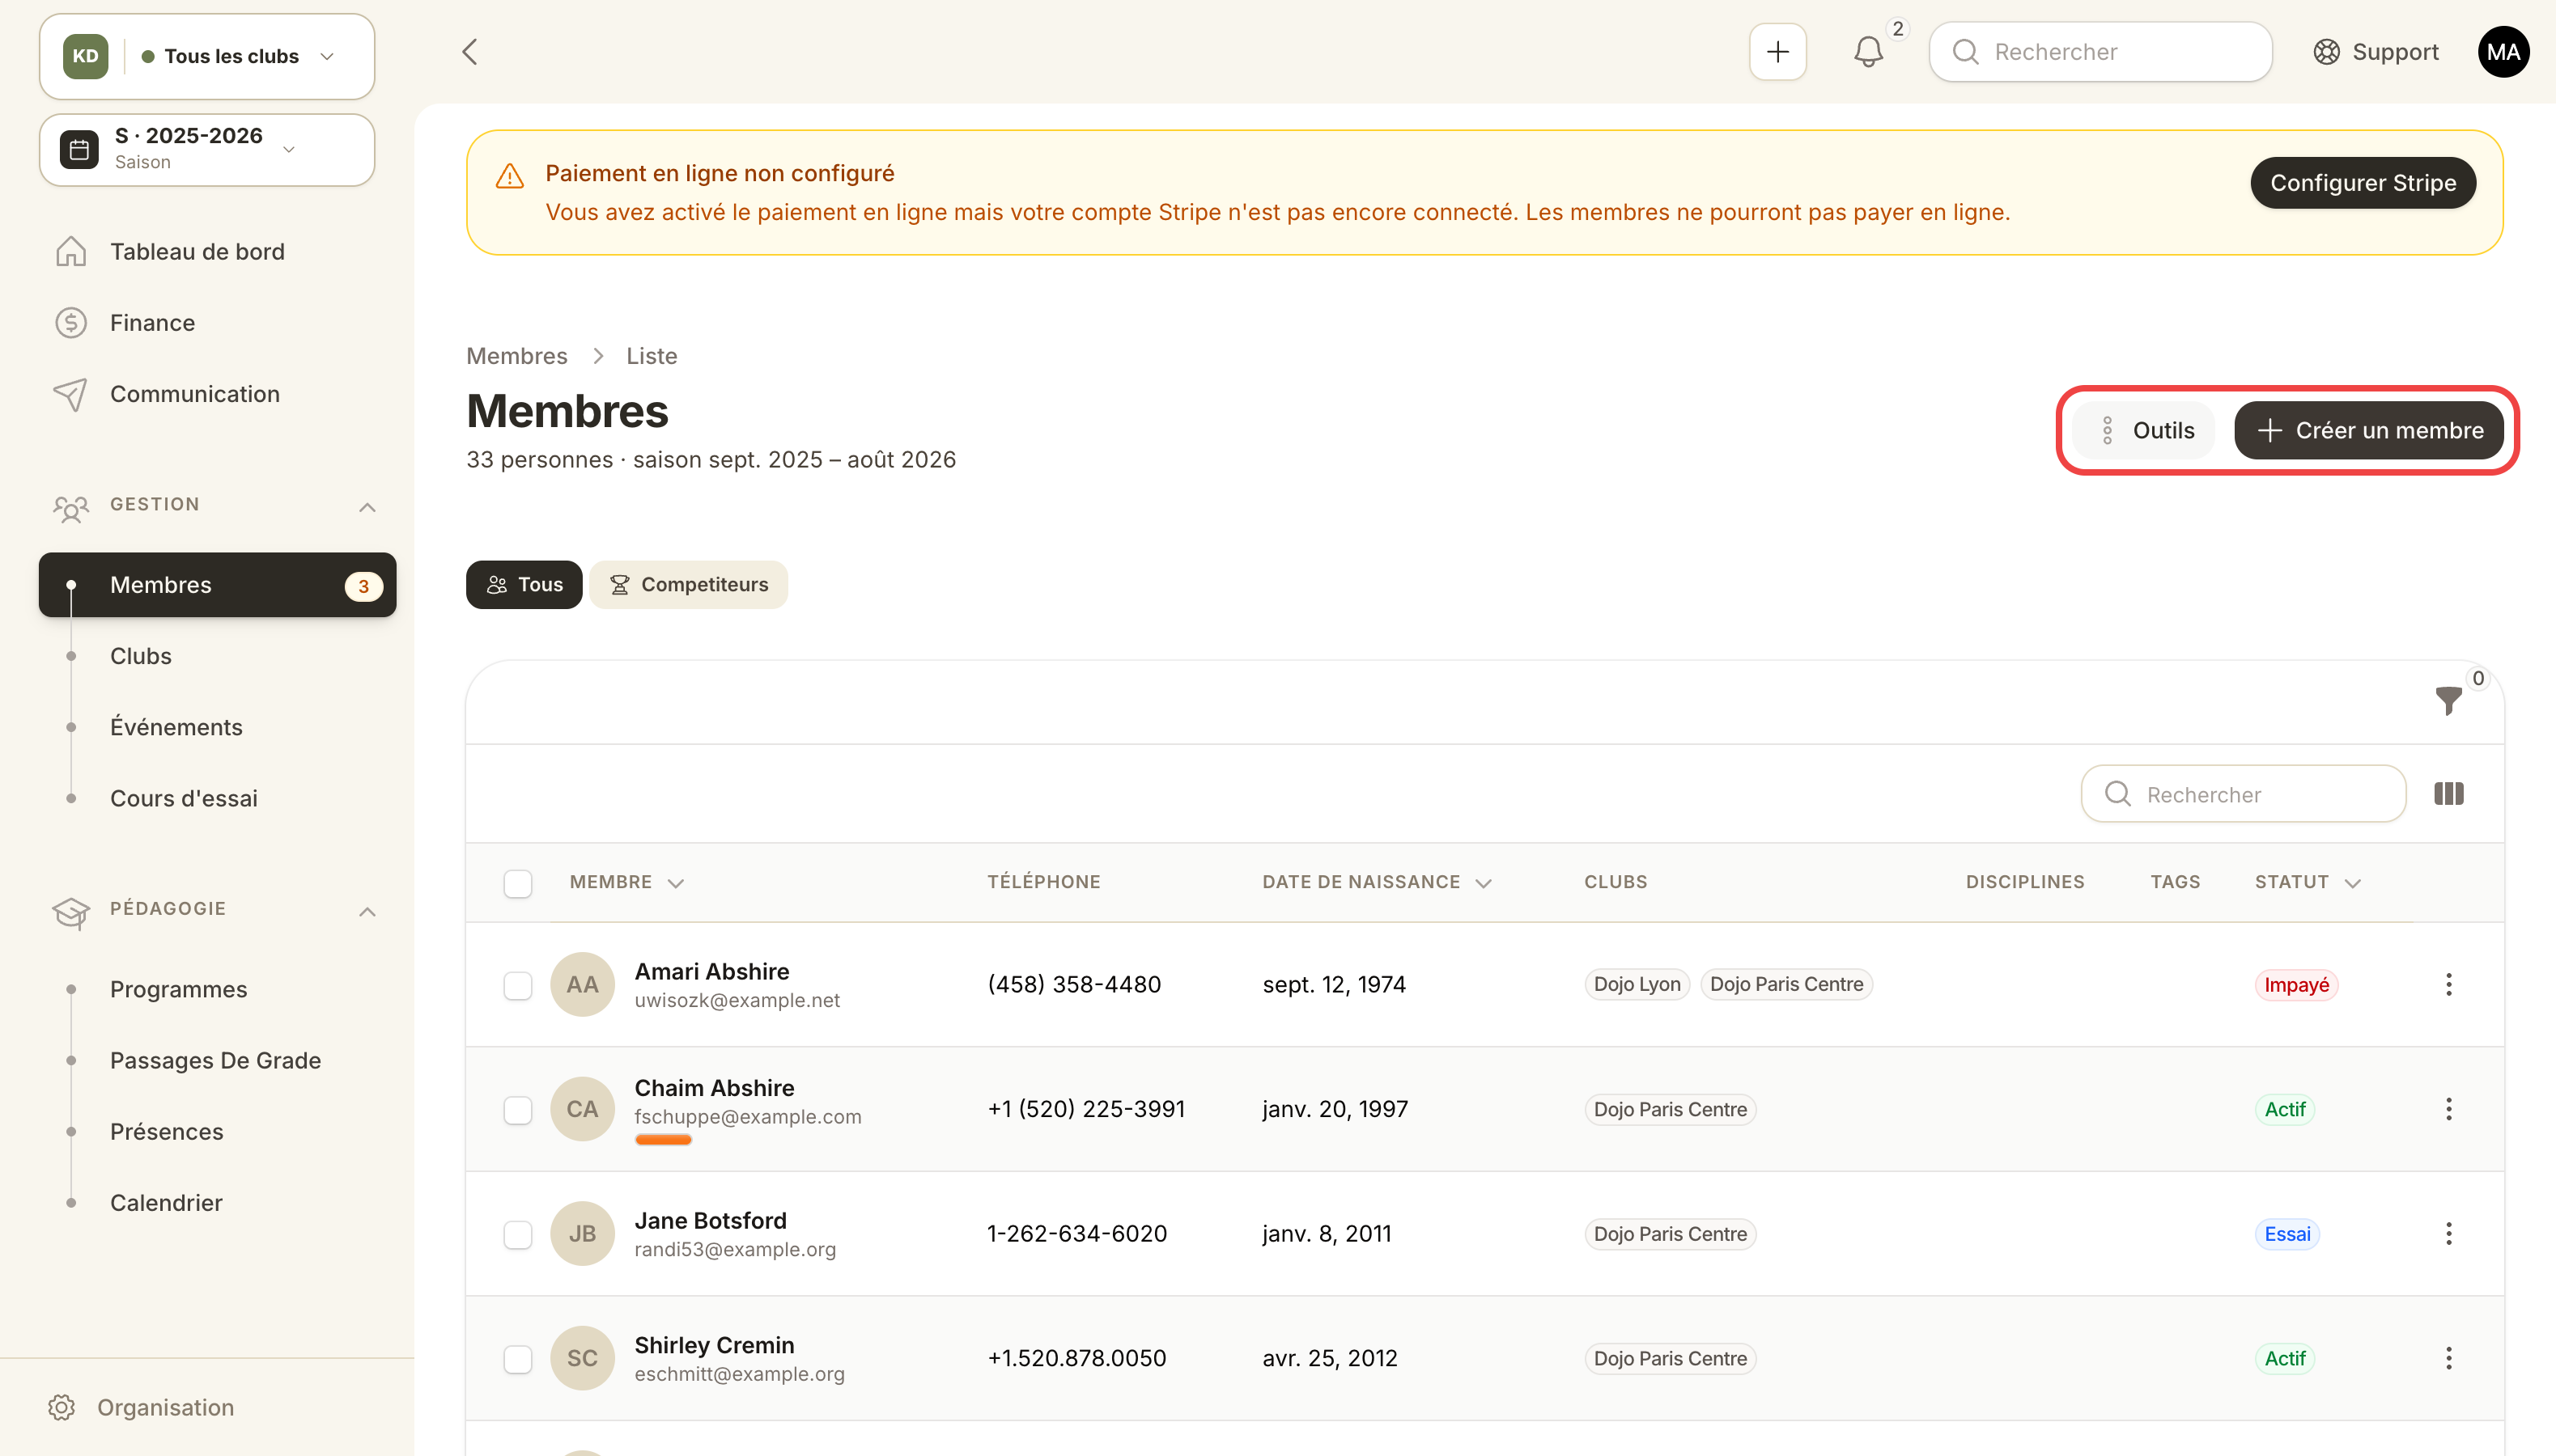The image size is (2556, 1456).
Task: Select the Amari Abshire row checkbox
Action: click(x=517, y=985)
